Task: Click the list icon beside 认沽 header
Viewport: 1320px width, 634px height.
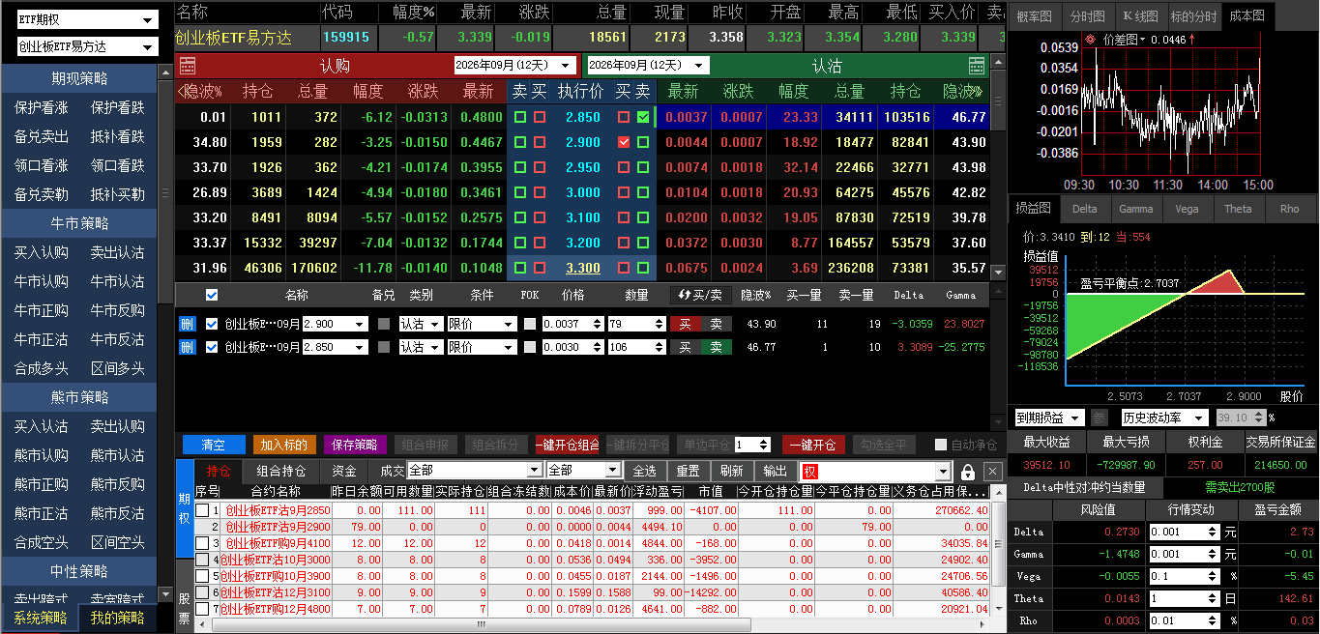Action: coord(977,65)
